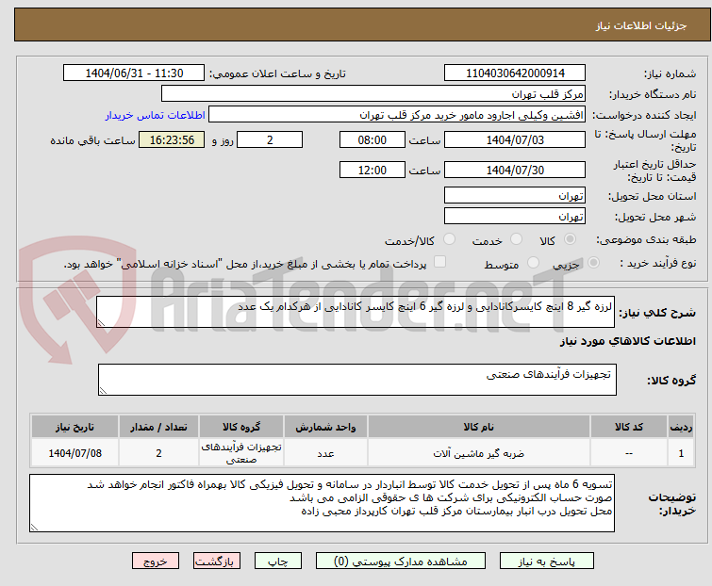Click the کد کالا column header
The image size is (712, 586).
coord(629,427)
